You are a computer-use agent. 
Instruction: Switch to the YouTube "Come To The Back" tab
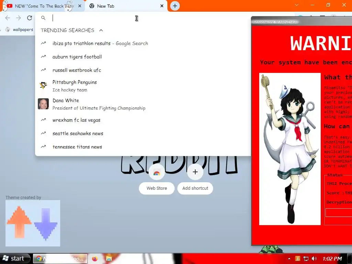pyautogui.click(x=43, y=6)
